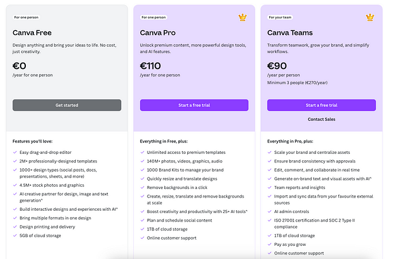The height and width of the screenshot is (259, 402).
Task: Click checkmark beside Unlimited access to premium templates
Action: [x=142, y=152]
